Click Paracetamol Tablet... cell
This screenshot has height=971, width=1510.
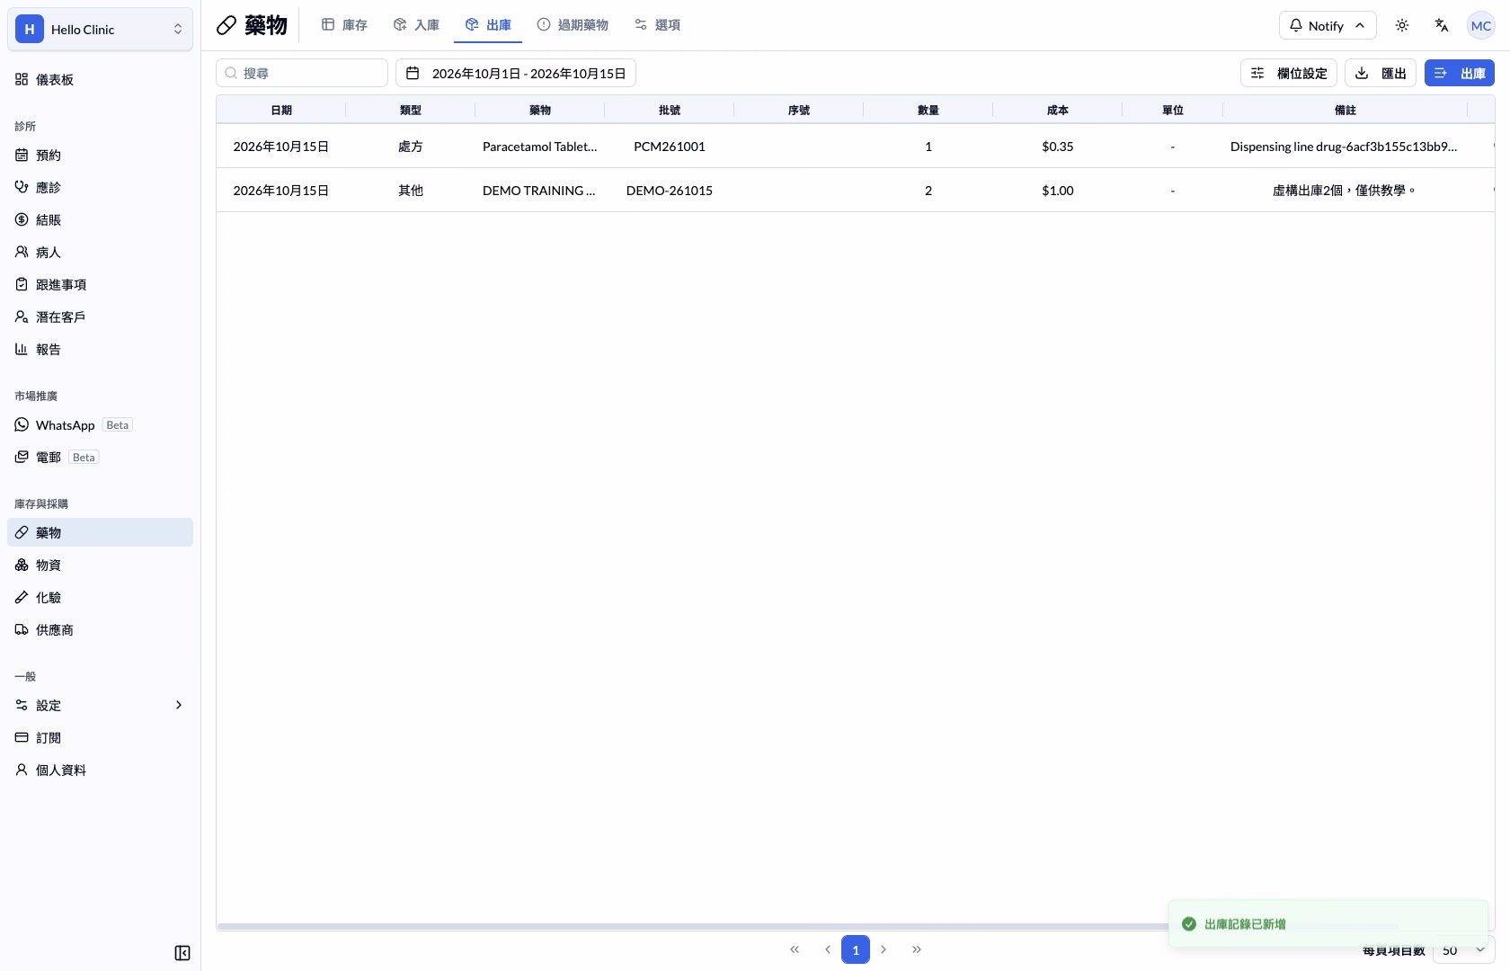(540, 147)
